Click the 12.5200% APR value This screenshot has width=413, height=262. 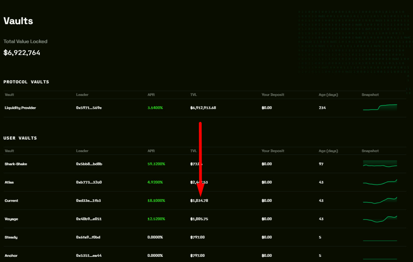[156, 219]
